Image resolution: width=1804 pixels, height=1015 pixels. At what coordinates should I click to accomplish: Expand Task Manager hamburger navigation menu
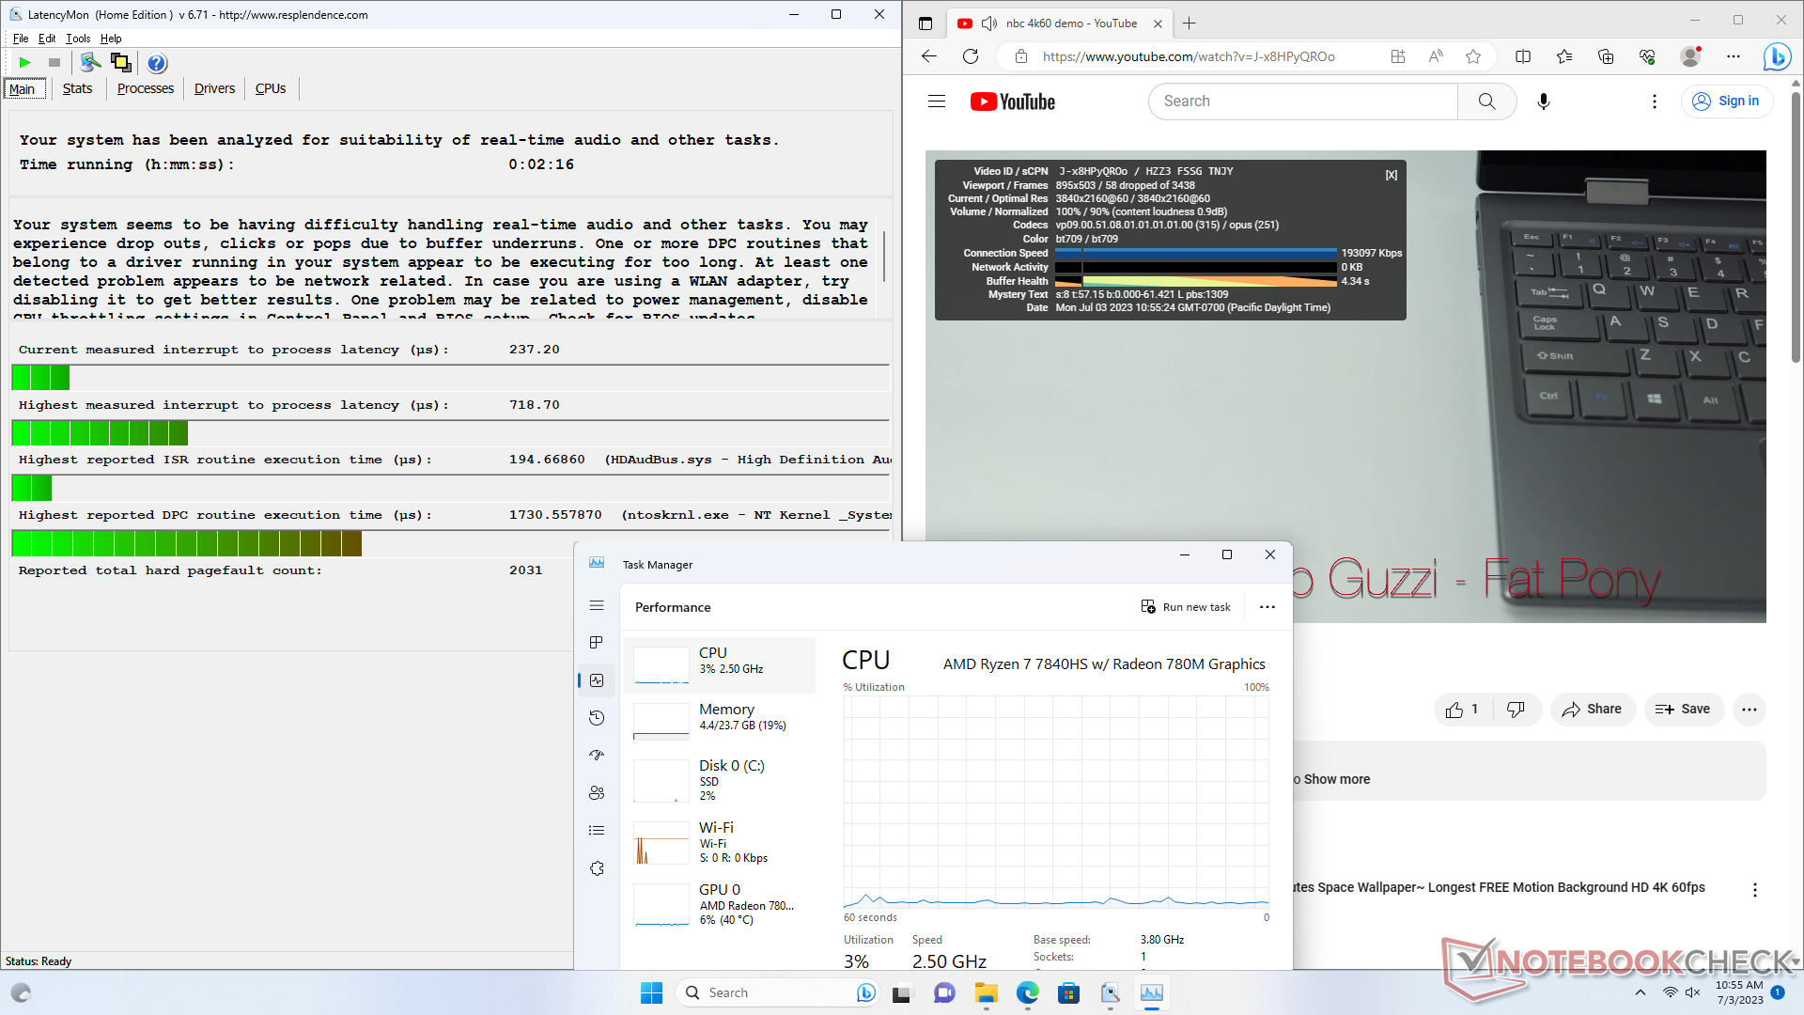pyautogui.click(x=597, y=606)
